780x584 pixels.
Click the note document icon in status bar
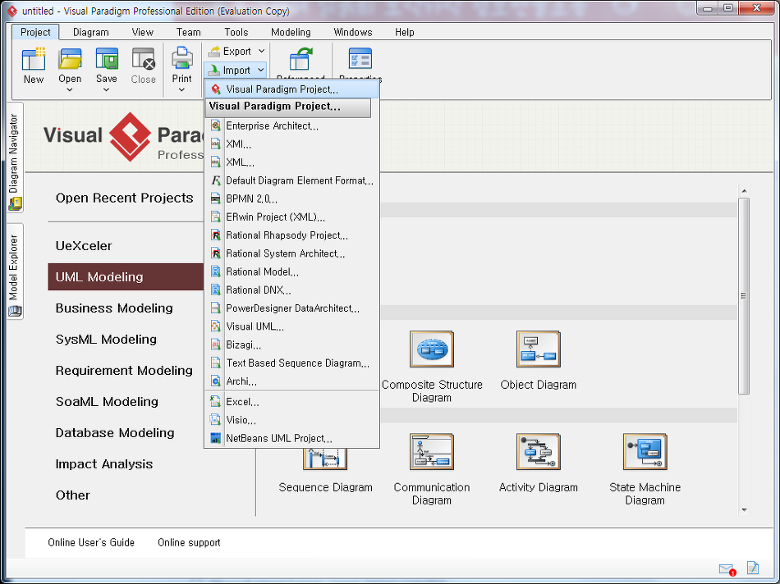pyautogui.click(x=753, y=568)
